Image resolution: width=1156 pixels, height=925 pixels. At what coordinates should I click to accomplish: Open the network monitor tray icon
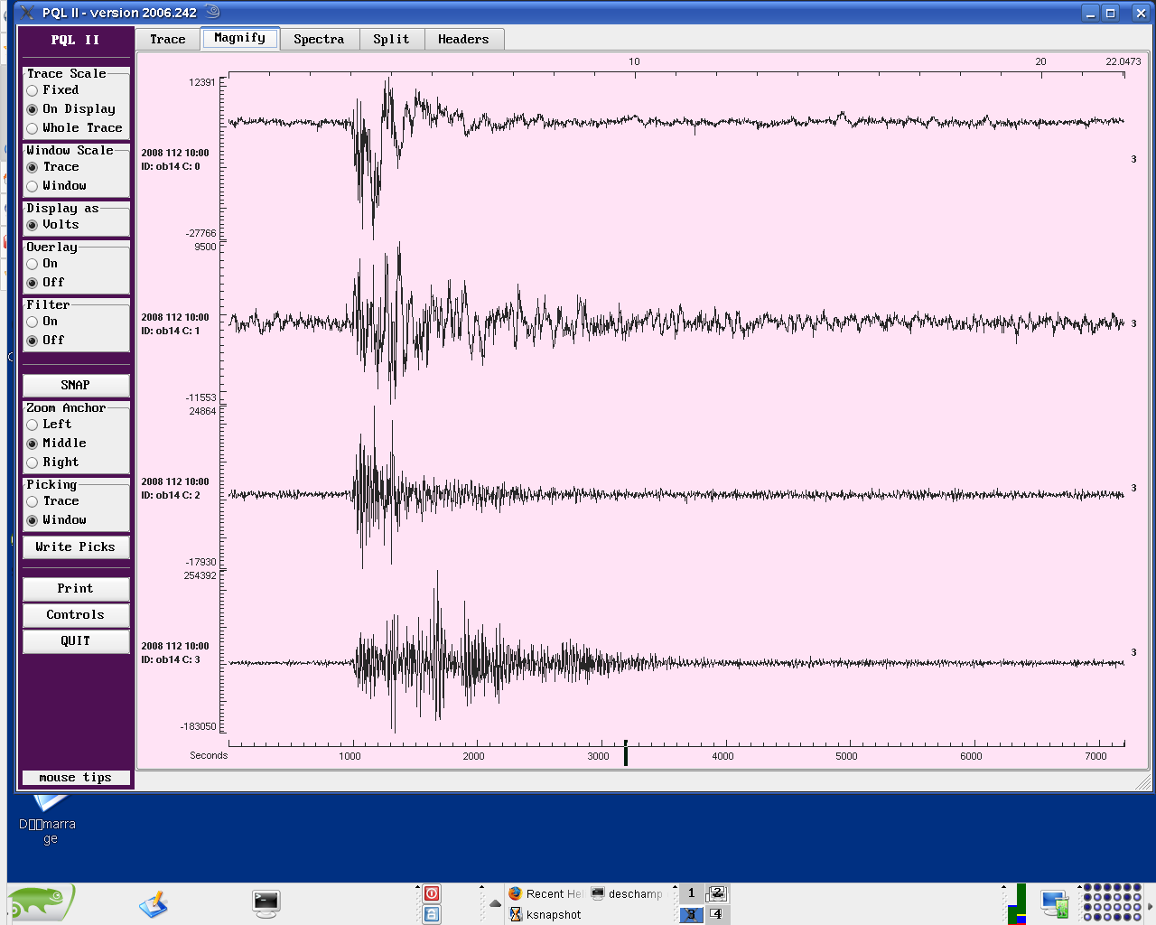tap(1054, 903)
